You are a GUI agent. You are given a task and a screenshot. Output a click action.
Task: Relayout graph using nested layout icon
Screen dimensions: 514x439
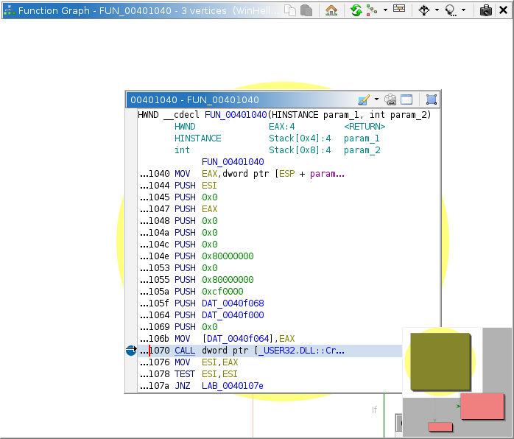coord(371,10)
